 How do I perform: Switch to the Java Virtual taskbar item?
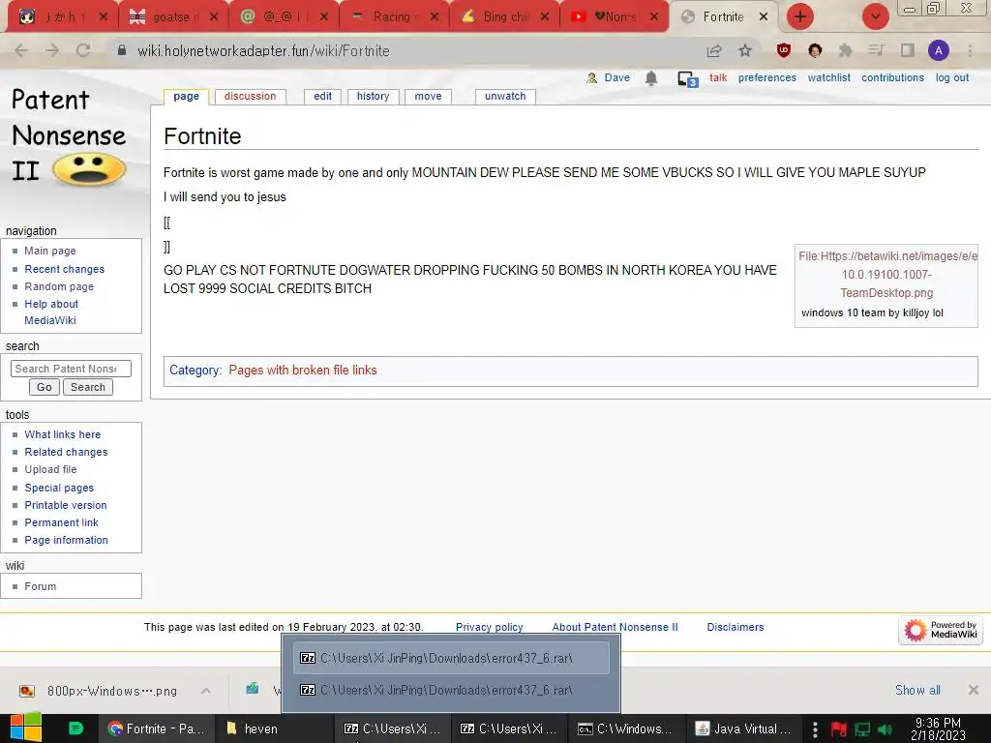click(744, 728)
